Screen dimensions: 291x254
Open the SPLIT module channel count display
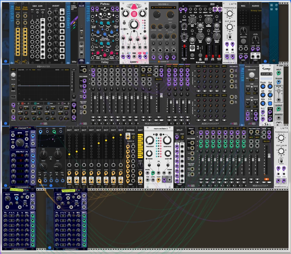pyautogui.click(x=182, y=137)
